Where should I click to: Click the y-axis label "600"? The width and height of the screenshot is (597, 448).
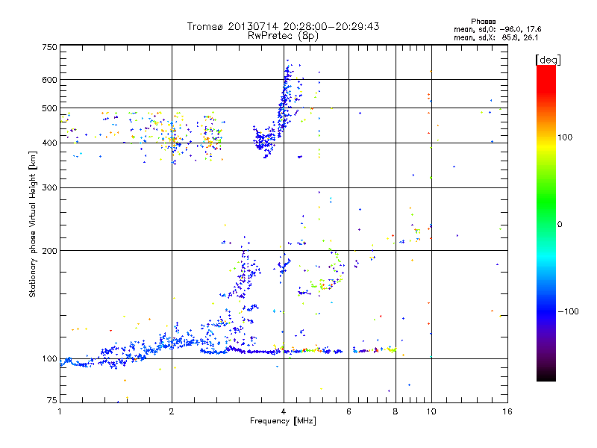(x=49, y=80)
